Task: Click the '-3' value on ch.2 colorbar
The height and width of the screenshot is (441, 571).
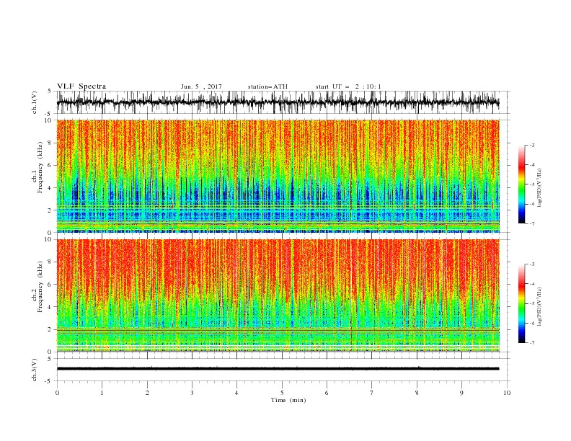Action: [532, 264]
